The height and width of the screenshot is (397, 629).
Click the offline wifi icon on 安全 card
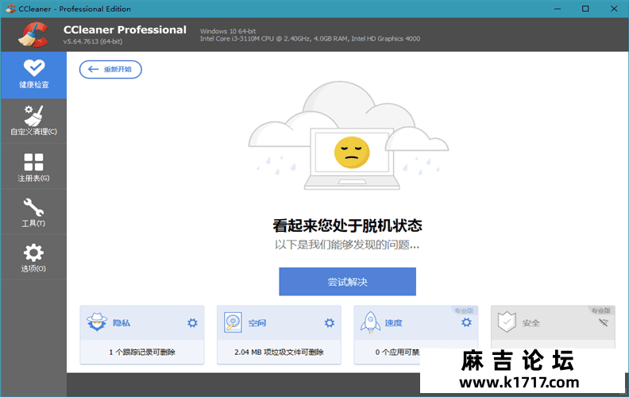pos(604,322)
